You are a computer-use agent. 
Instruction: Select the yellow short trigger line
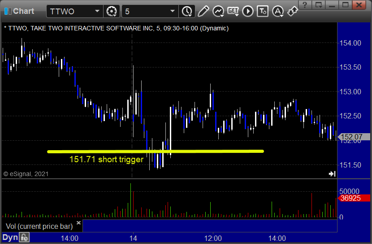coord(156,151)
